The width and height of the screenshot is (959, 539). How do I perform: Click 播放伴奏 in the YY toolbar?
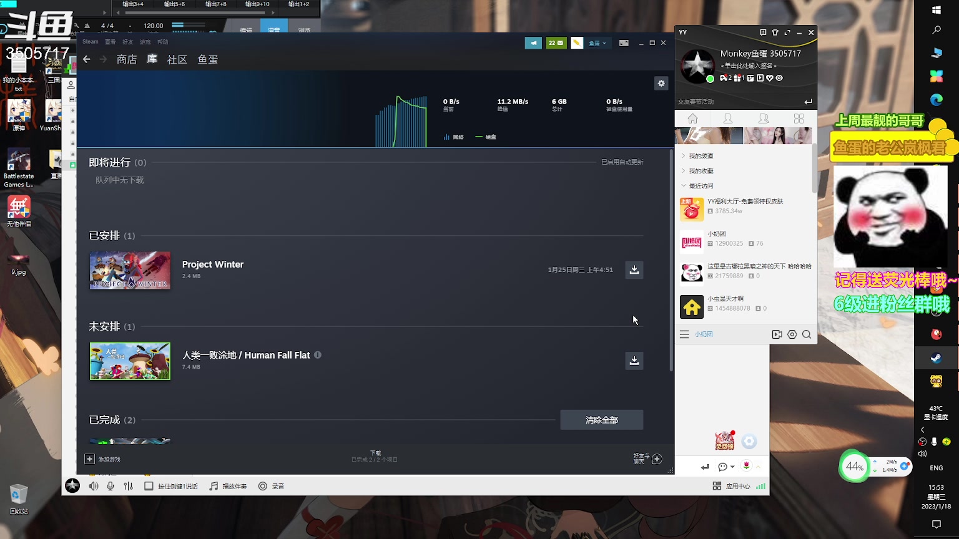coord(228,486)
